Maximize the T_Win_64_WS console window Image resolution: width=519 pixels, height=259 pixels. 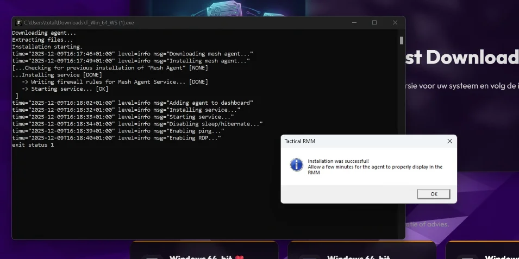374,22
